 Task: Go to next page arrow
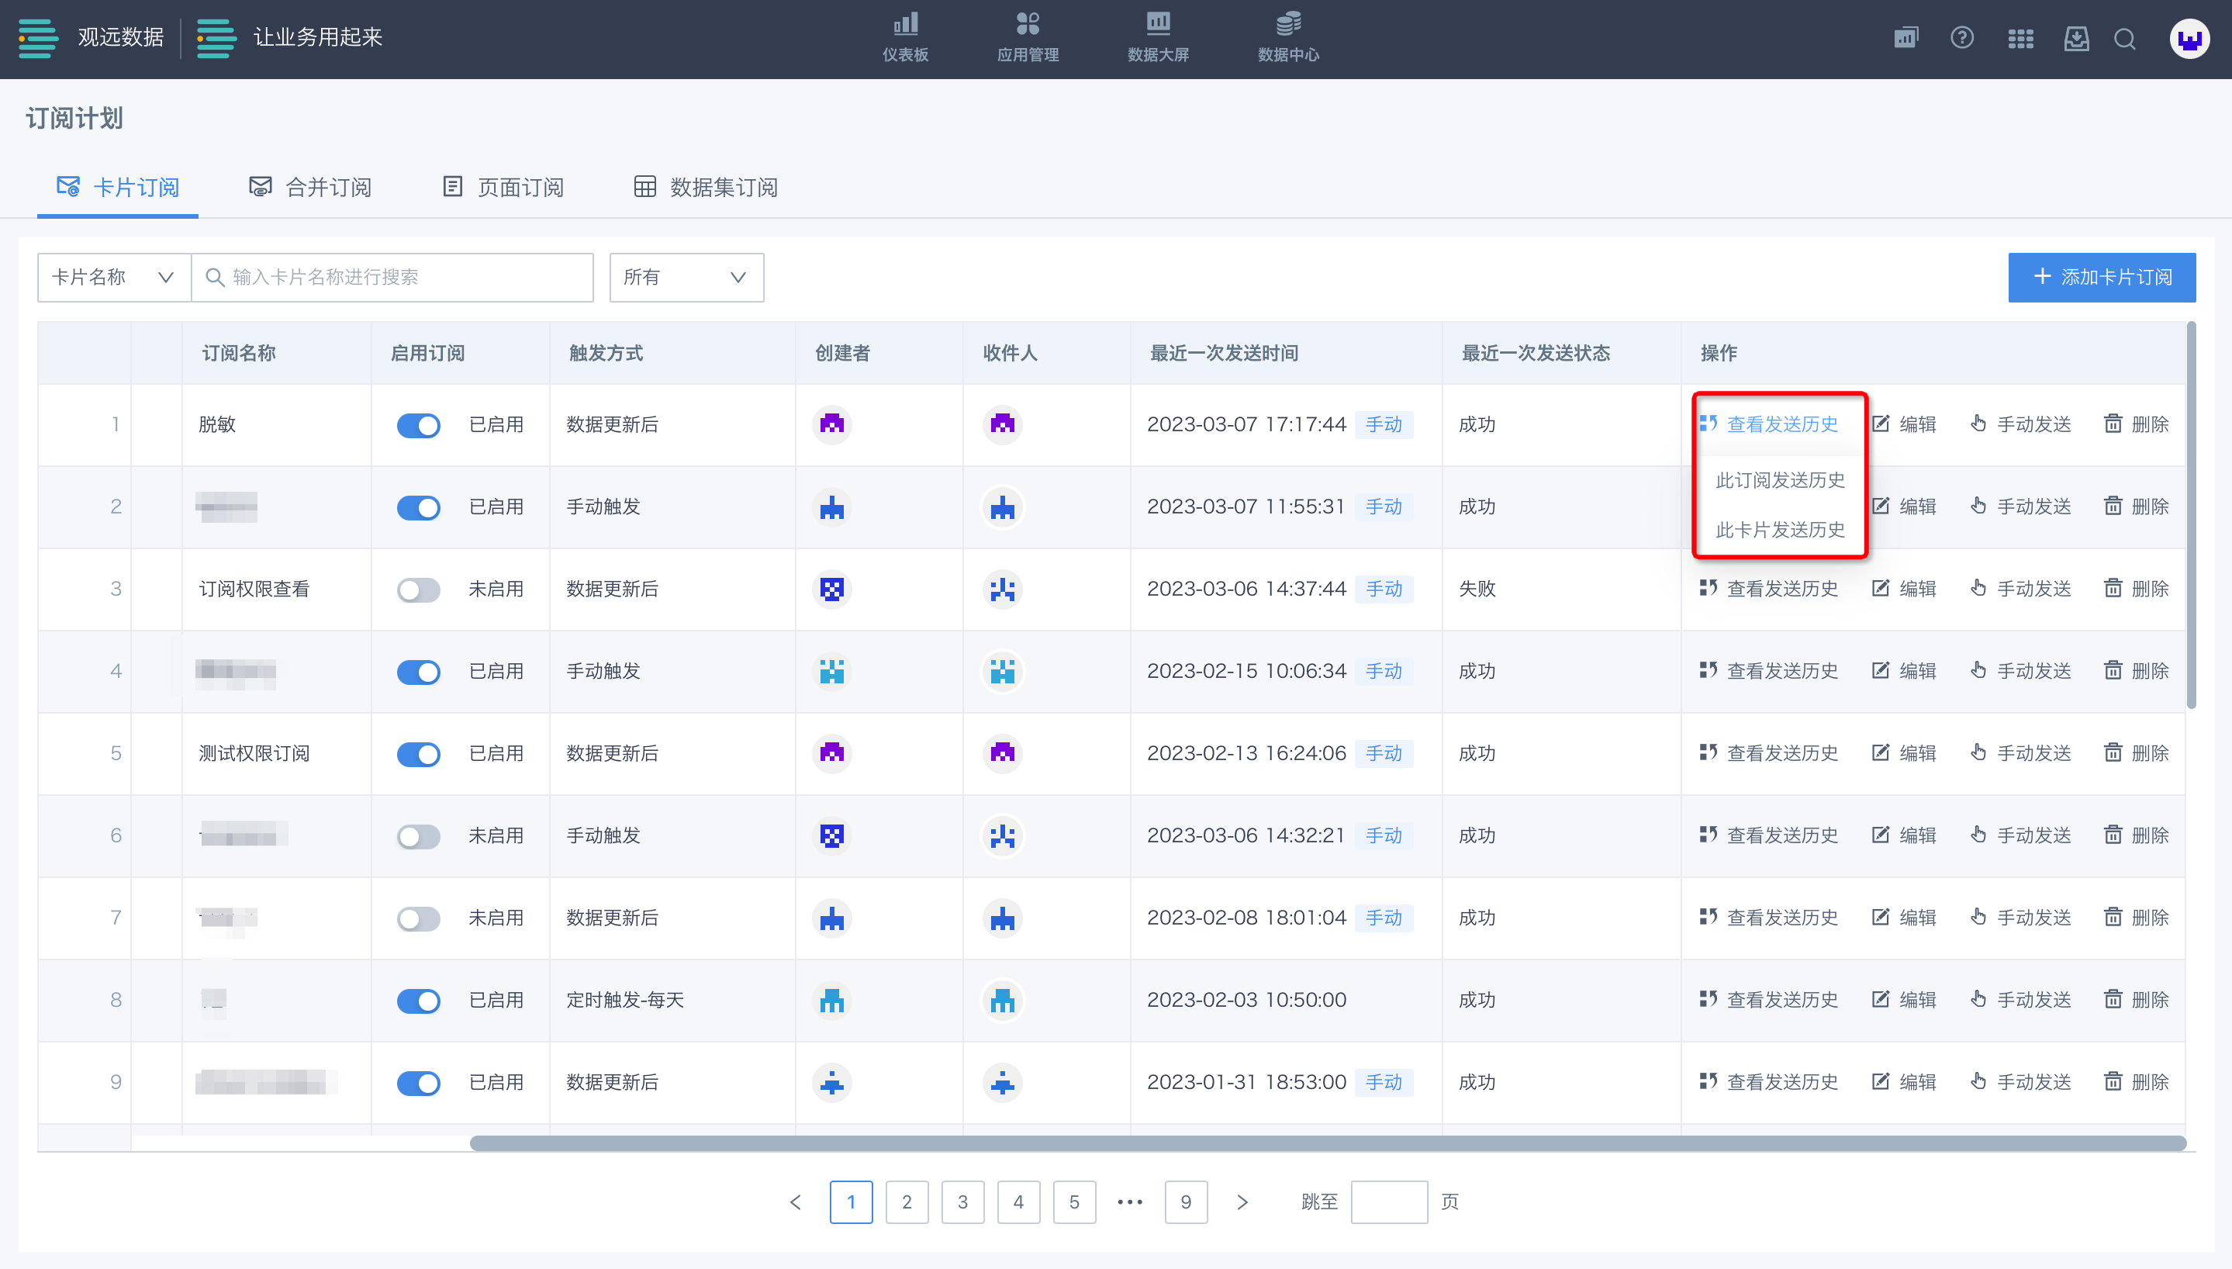point(1242,1203)
